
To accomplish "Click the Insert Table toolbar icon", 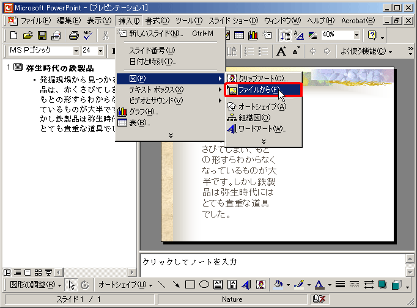I will pos(238,35).
